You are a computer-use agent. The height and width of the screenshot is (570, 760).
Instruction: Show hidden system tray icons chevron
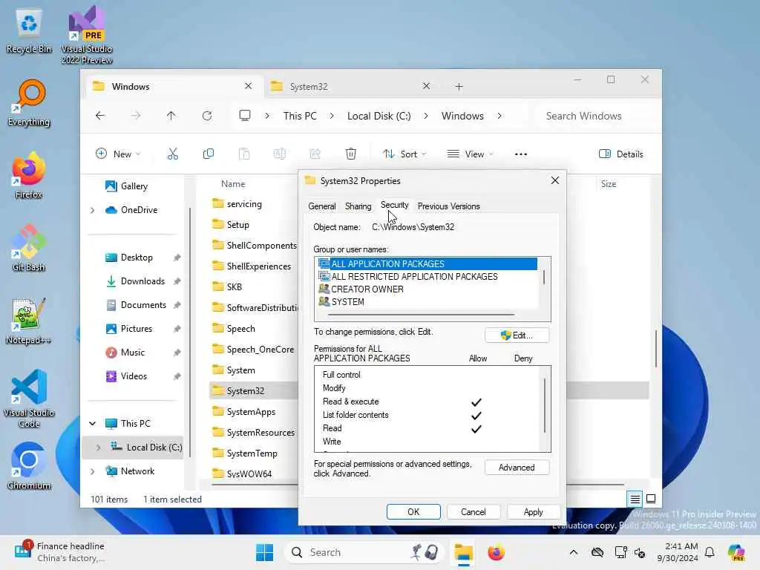pyautogui.click(x=574, y=552)
